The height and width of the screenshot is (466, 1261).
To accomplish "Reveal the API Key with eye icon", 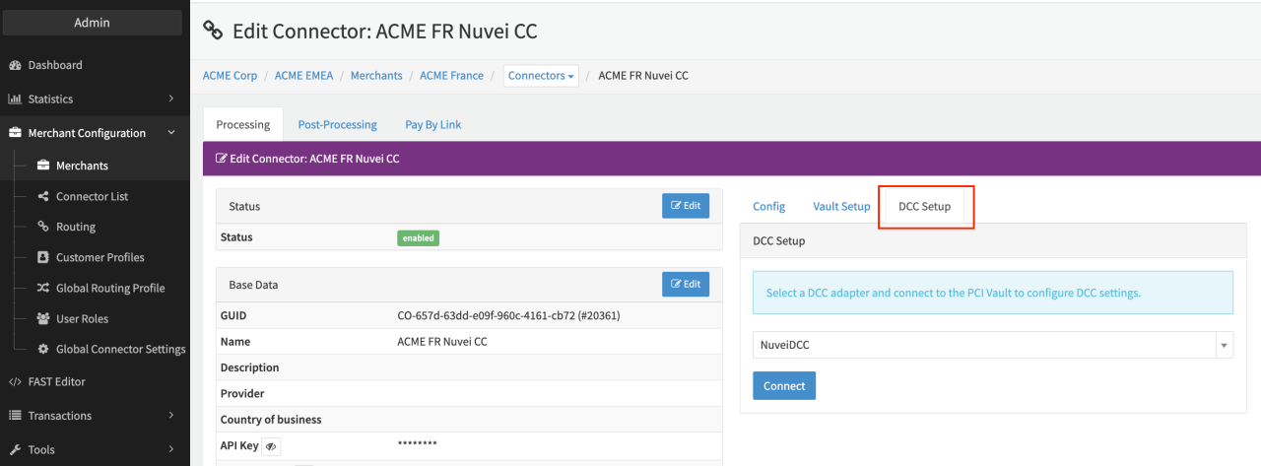I will coord(272,446).
